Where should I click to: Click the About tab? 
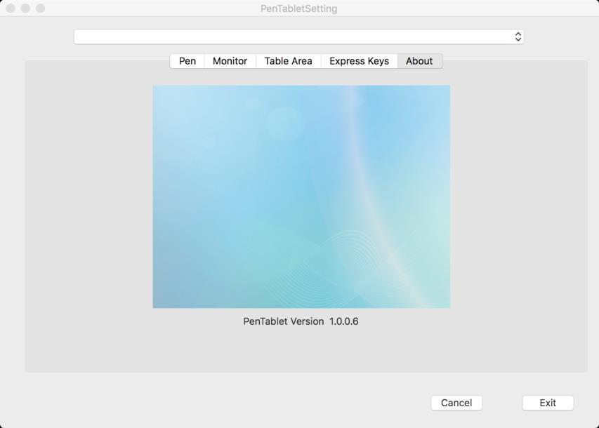(419, 61)
